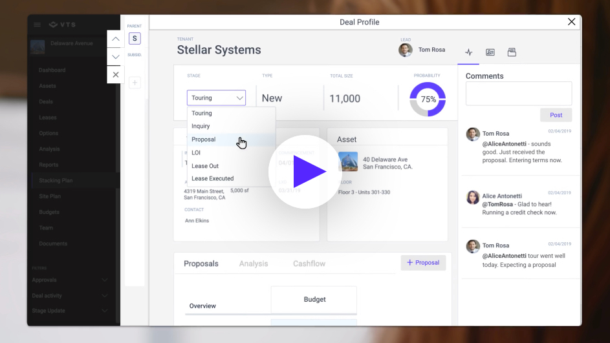Open Assets in the sidebar
Image resolution: width=610 pixels, height=343 pixels.
coord(47,86)
